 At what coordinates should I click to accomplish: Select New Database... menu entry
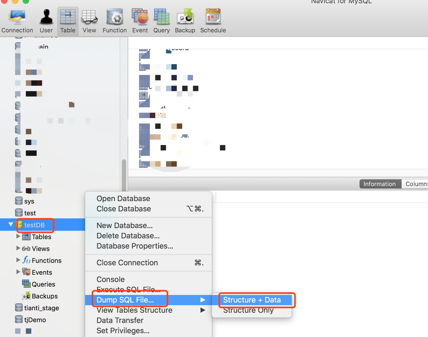coord(149,225)
